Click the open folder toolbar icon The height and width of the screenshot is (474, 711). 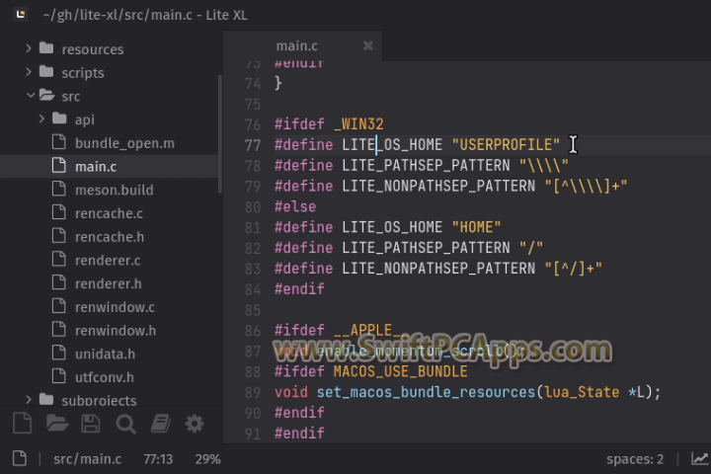[57, 423]
